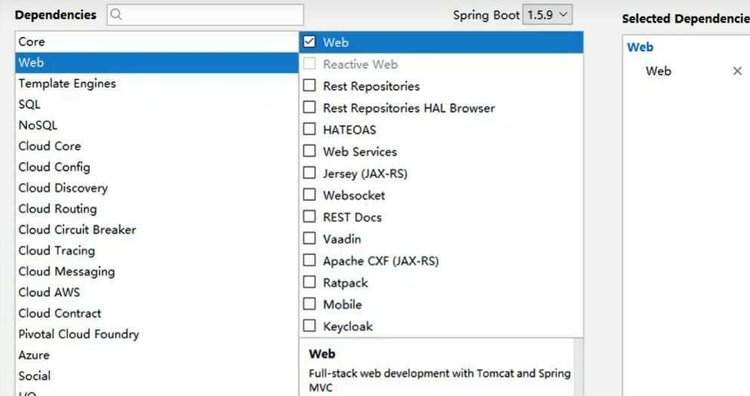750x396 pixels.
Task: Choose the Social category
Action: click(157, 376)
